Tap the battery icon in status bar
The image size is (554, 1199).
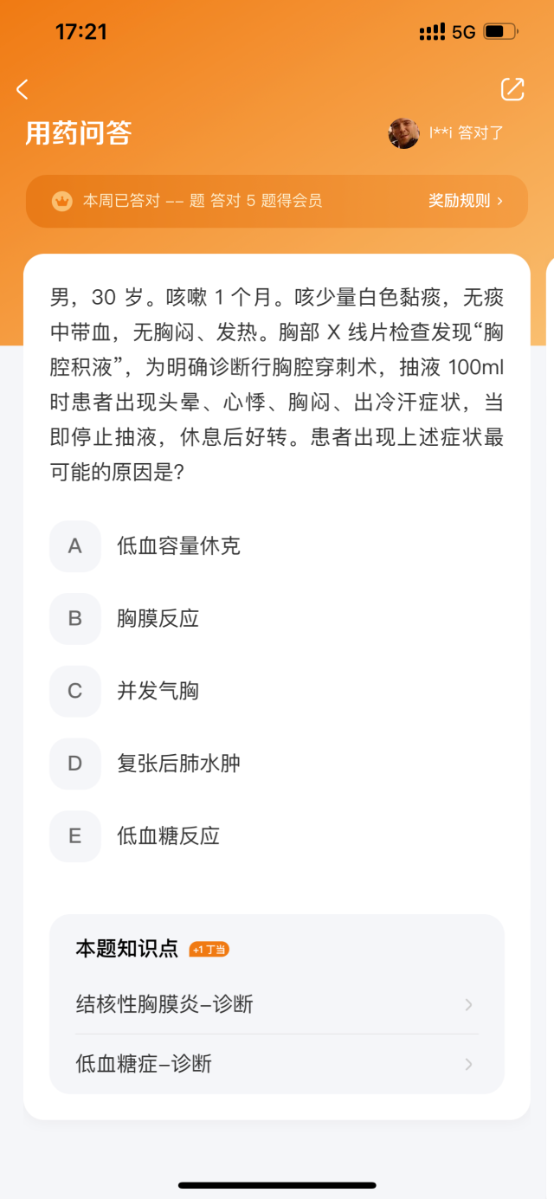click(500, 32)
